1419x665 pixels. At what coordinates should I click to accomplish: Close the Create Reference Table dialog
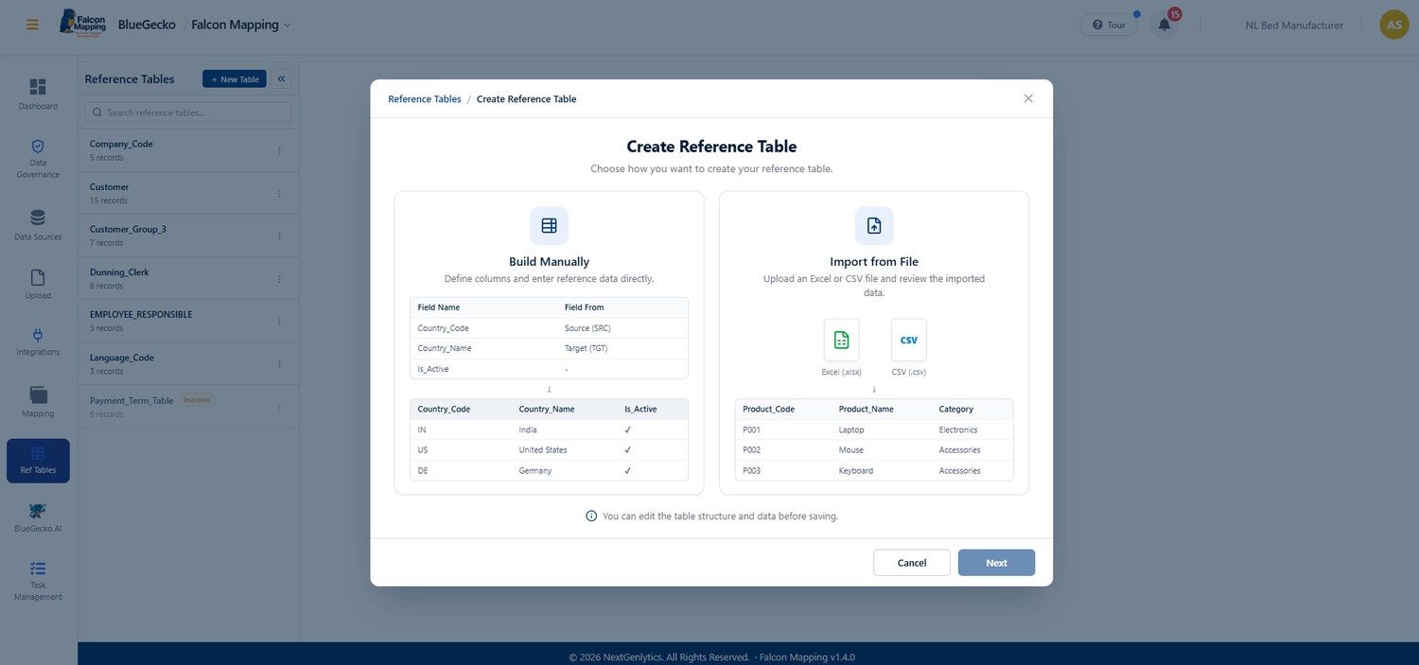(x=1028, y=98)
